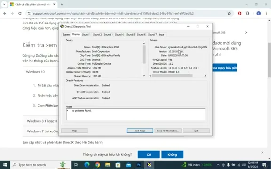This screenshot has height=169, width=271.
Task: Open Photoshop from taskbar
Action: tap(139, 165)
